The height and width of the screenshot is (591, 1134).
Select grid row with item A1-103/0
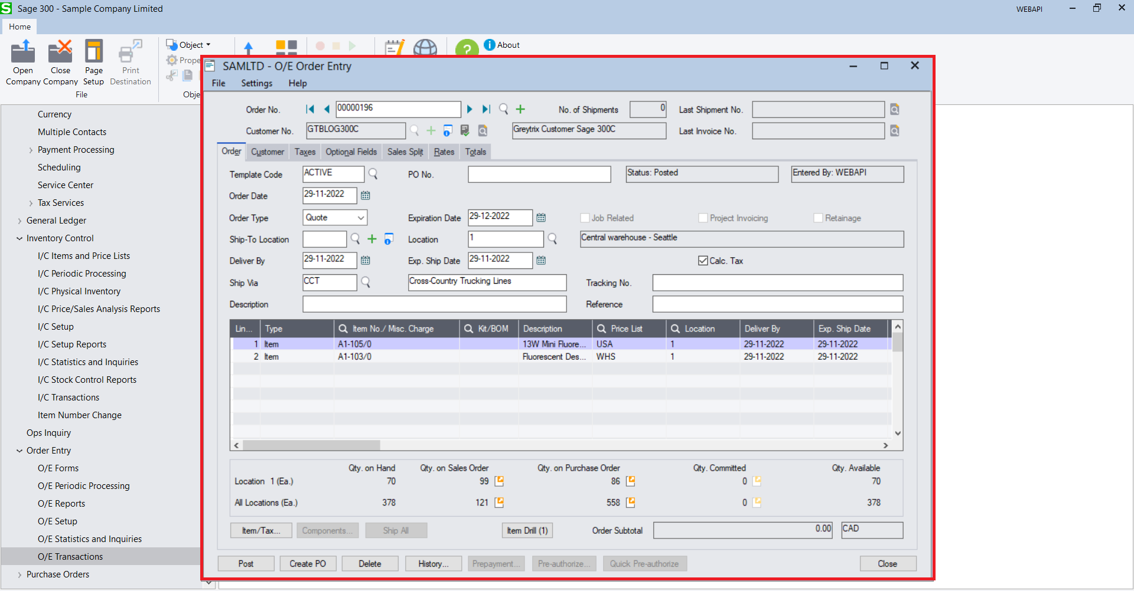(x=561, y=357)
